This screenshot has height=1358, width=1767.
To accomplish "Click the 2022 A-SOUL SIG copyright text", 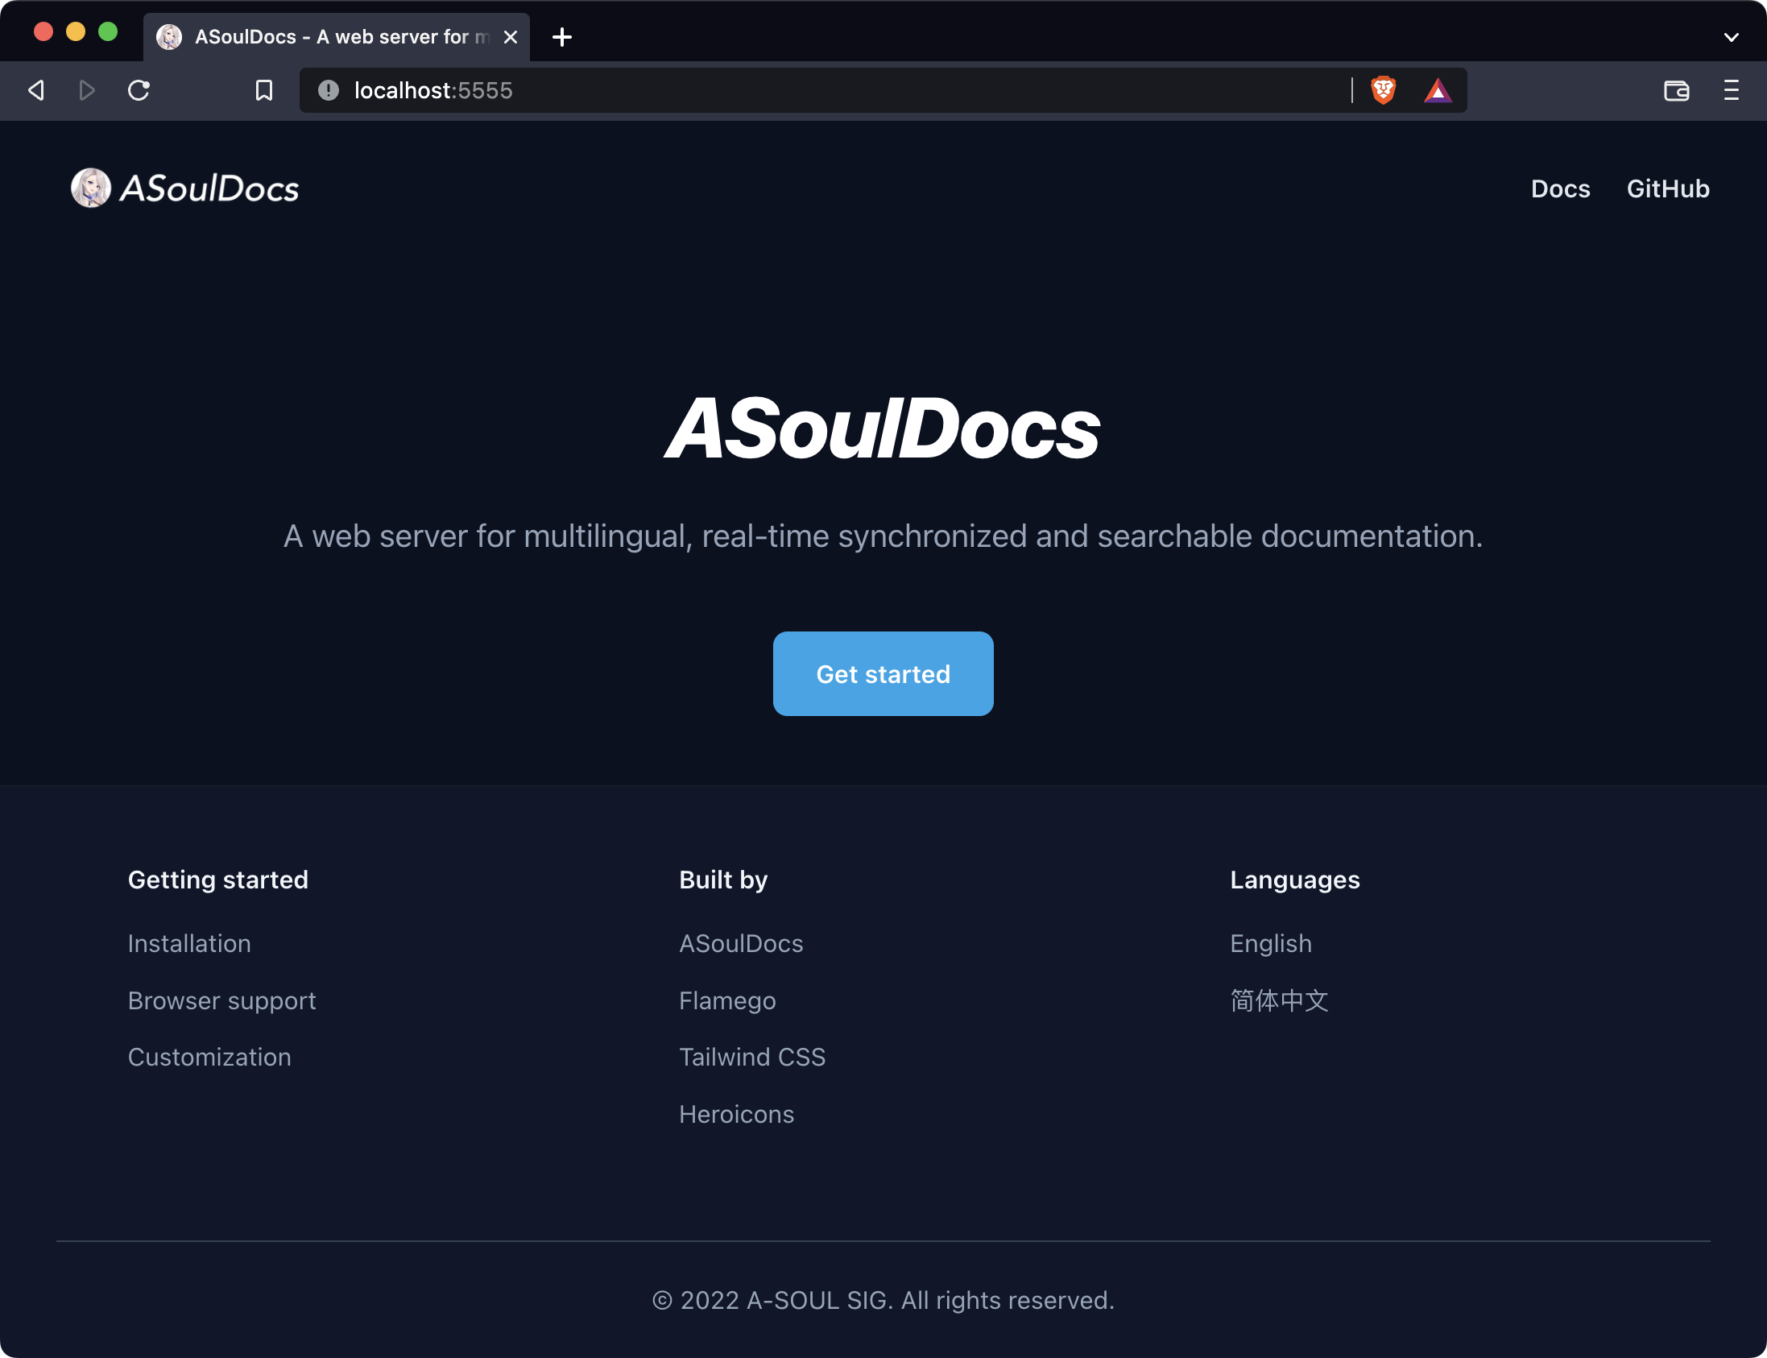I will coord(883,1300).
